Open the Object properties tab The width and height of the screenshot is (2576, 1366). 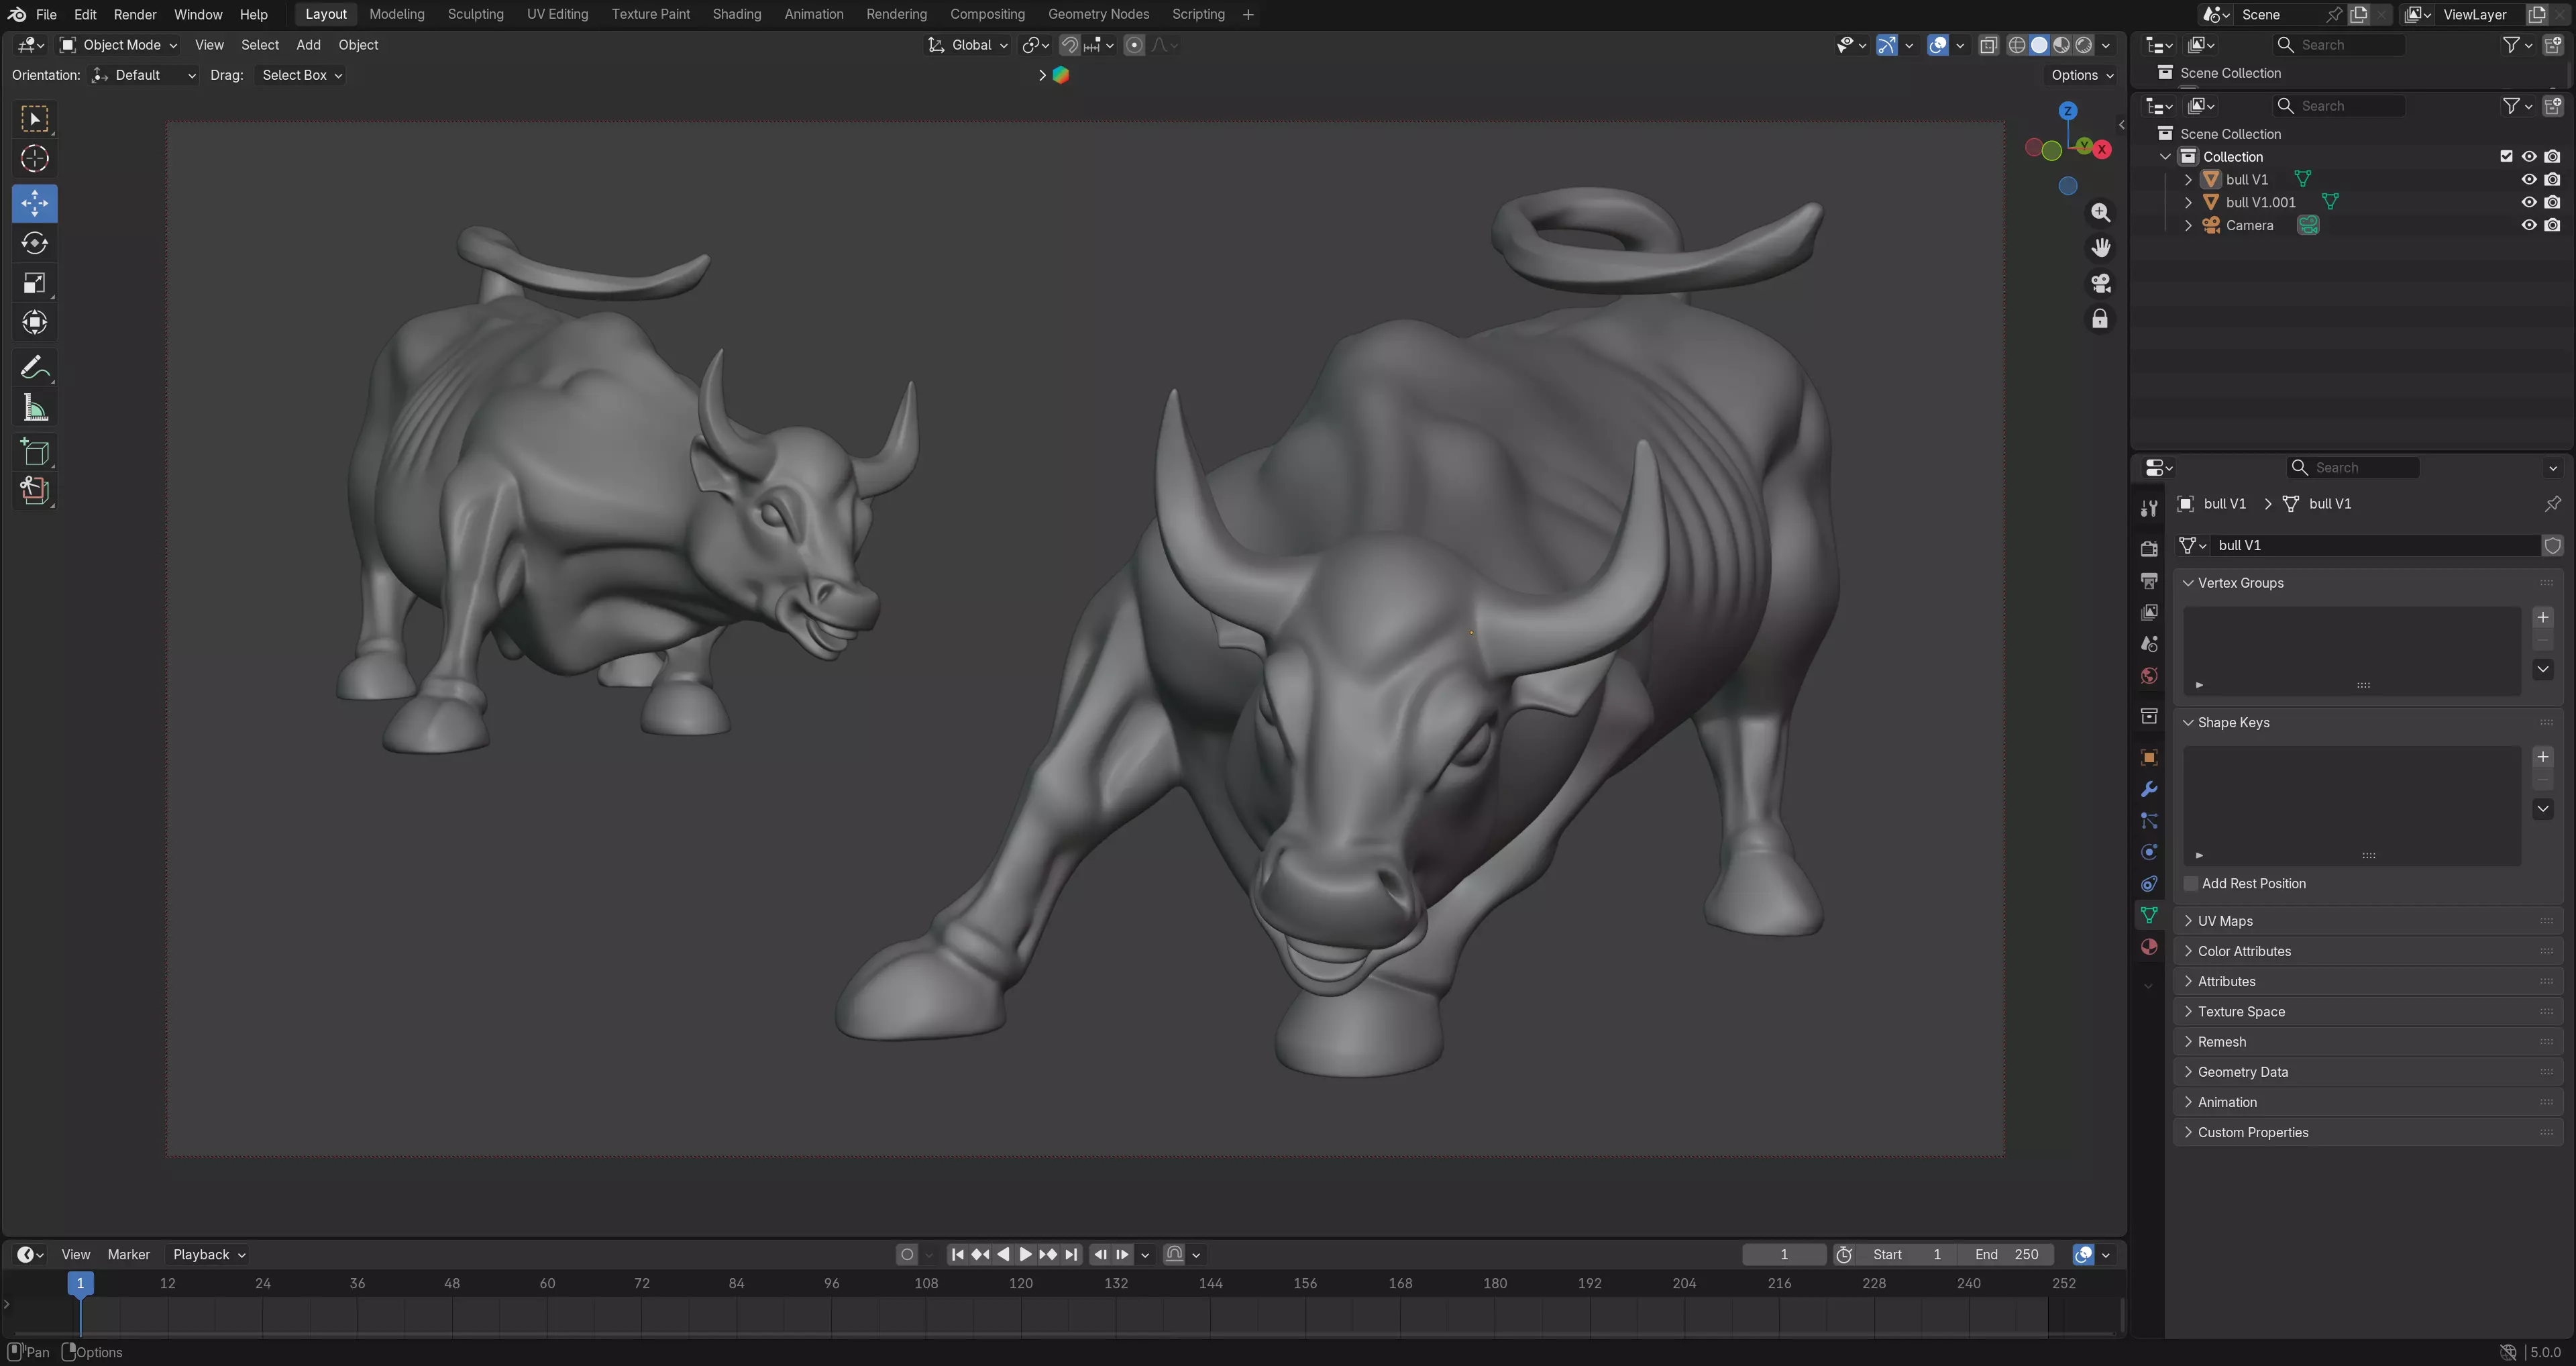coord(2148,758)
